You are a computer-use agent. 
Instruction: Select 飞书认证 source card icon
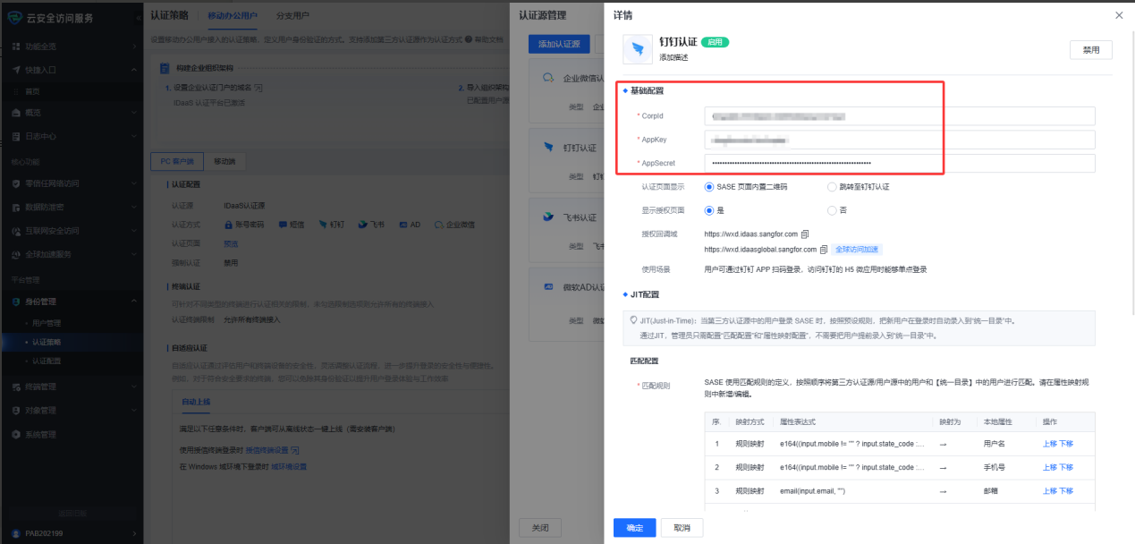(x=547, y=217)
